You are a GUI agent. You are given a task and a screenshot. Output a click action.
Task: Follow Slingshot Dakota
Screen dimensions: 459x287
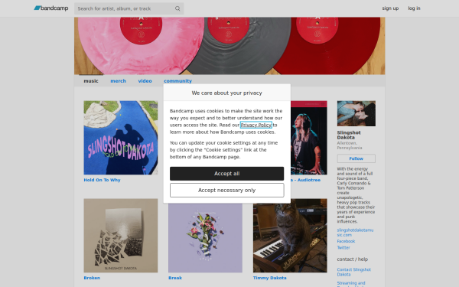coord(356,158)
